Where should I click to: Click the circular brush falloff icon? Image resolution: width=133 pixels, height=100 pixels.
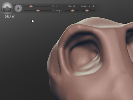click(x=18, y=8)
